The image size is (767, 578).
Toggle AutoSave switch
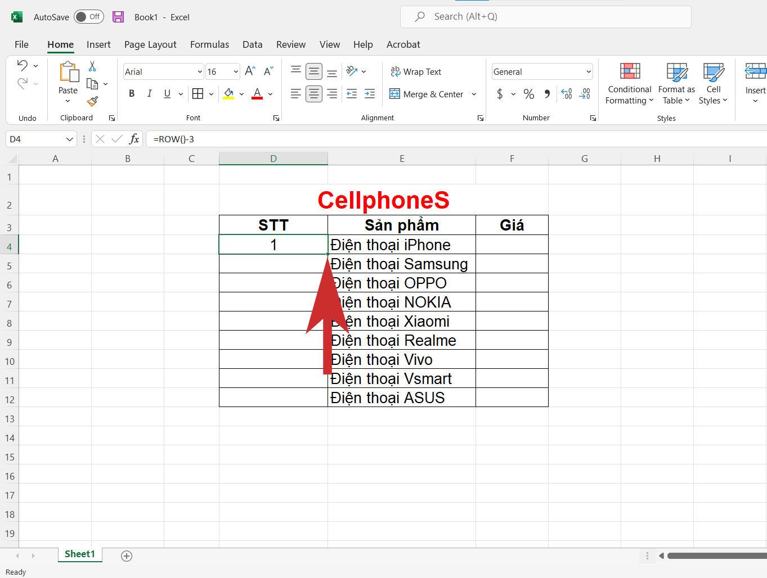tap(89, 17)
